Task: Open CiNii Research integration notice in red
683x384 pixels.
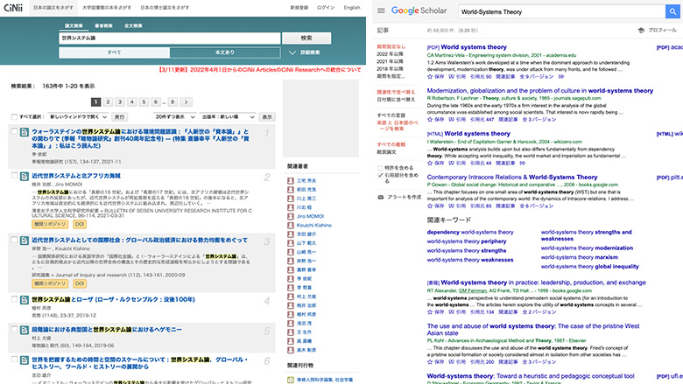Action: [x=260, y=70]
